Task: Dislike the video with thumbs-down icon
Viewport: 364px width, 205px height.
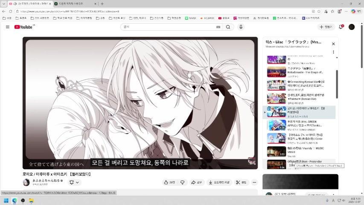Action: click(183, 182)
